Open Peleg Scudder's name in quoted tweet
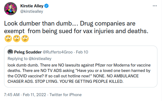Viewport: 162px width, 101px height. click(x=28, y=52)
